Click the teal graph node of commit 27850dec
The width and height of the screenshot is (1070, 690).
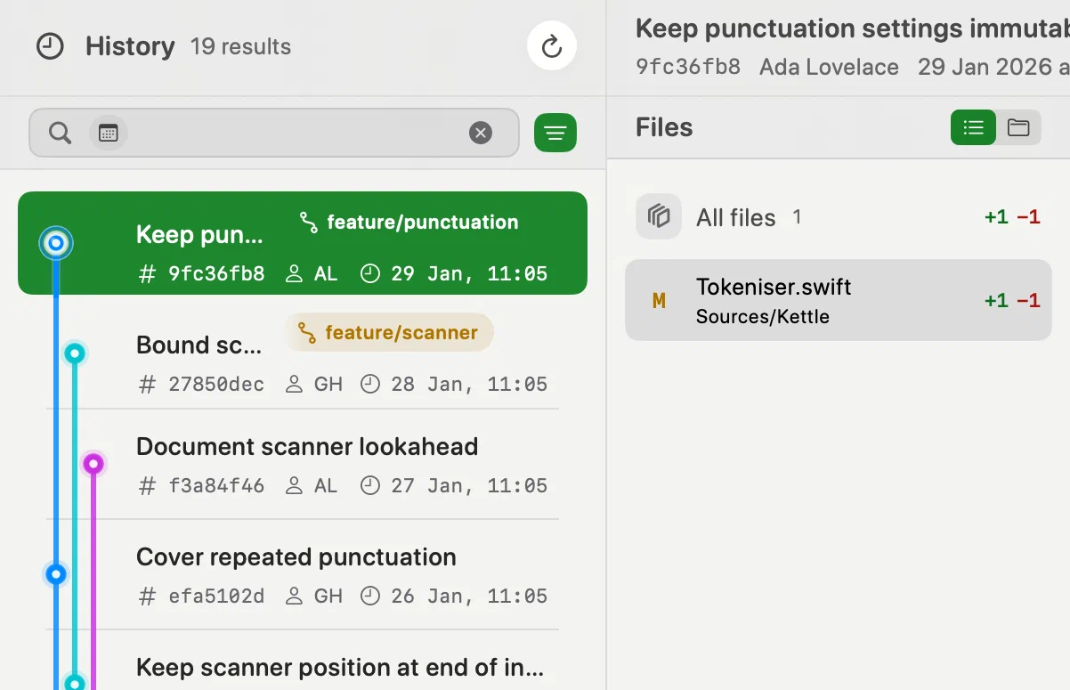point(75,353)
